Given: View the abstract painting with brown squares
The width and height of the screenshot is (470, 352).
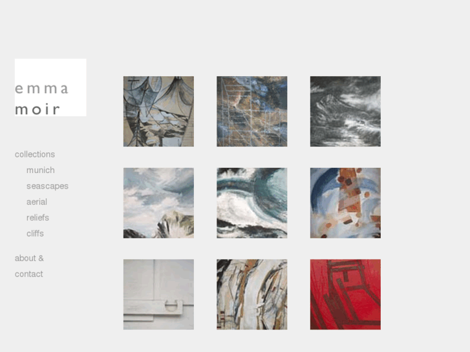Looking at the screenshot, I should pos(345,203).
